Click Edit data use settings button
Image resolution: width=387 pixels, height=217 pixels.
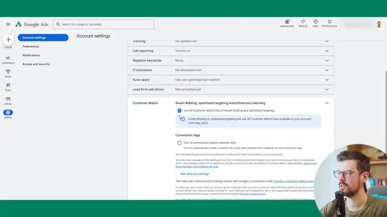195,174
